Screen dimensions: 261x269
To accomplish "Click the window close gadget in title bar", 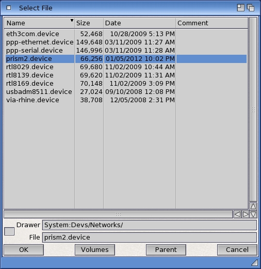I will tap(9, 8).
